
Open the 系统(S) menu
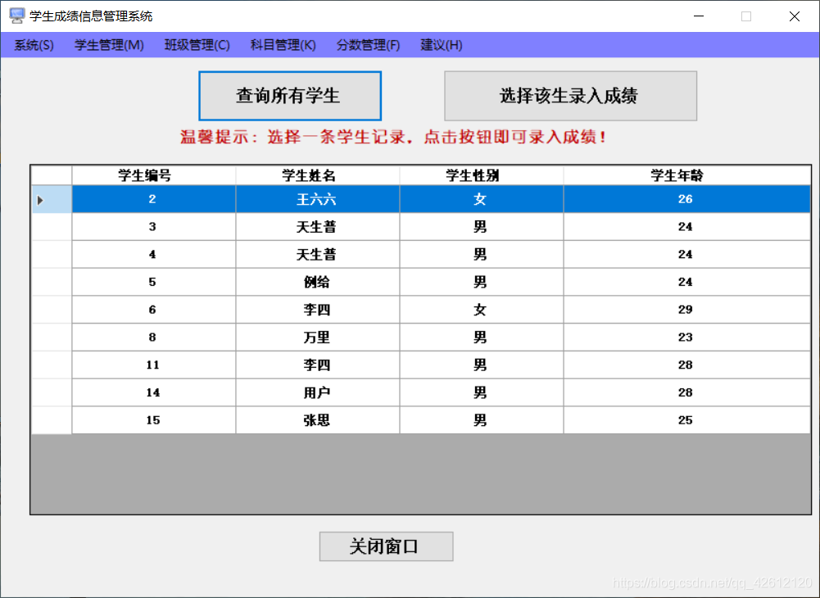click(x=34, y=45)
